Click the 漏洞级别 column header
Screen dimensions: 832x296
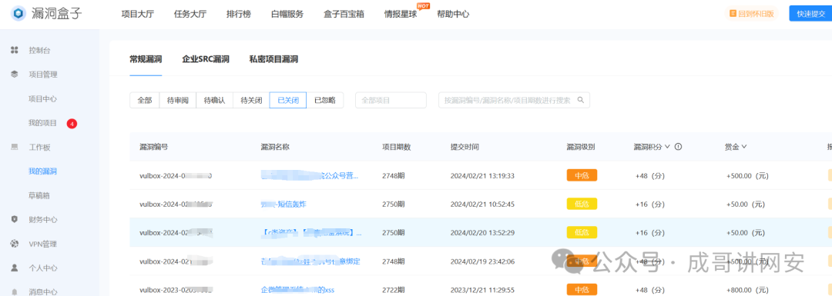pos(581,147)
